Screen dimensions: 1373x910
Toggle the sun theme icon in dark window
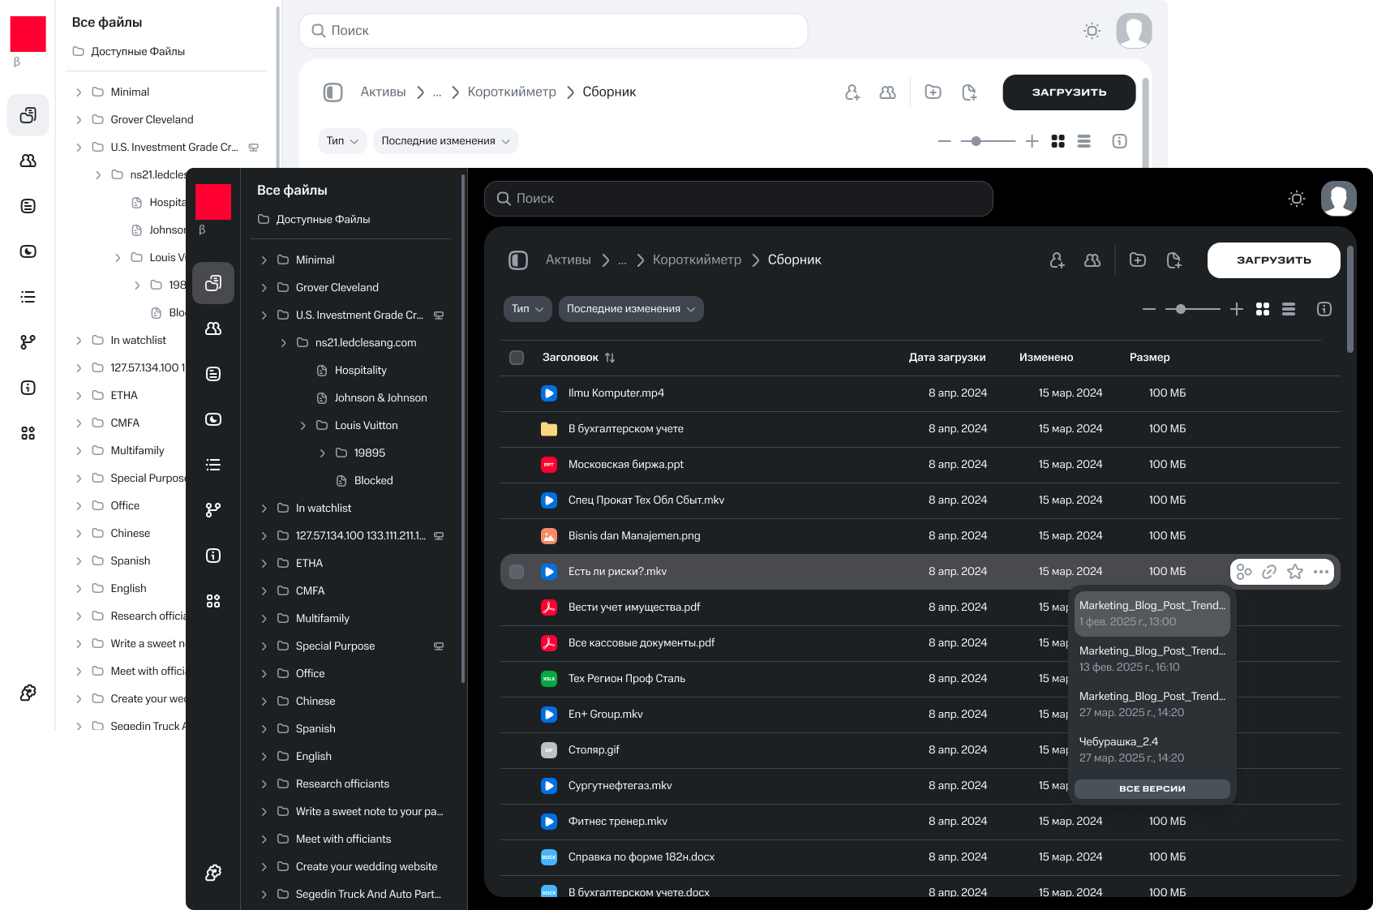click(x=1297, y=199)
